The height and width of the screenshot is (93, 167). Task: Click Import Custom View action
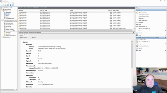tap(144, 16)
